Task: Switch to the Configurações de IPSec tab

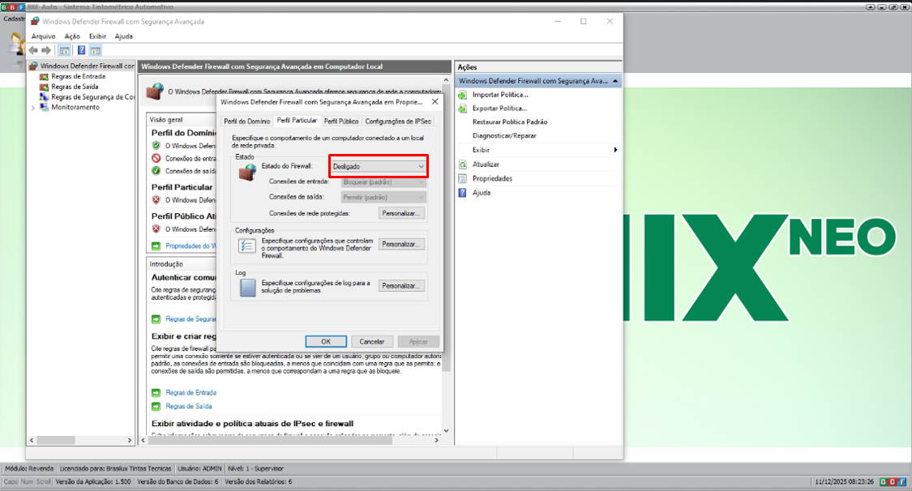Action: 398,121
